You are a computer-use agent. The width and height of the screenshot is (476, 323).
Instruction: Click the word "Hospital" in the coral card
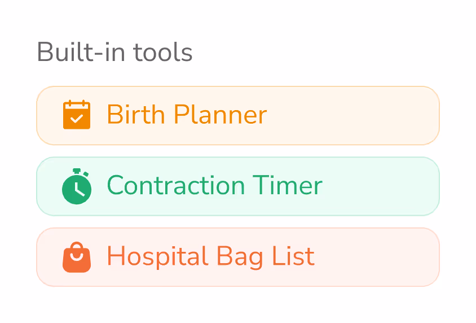tap(157, 257)
